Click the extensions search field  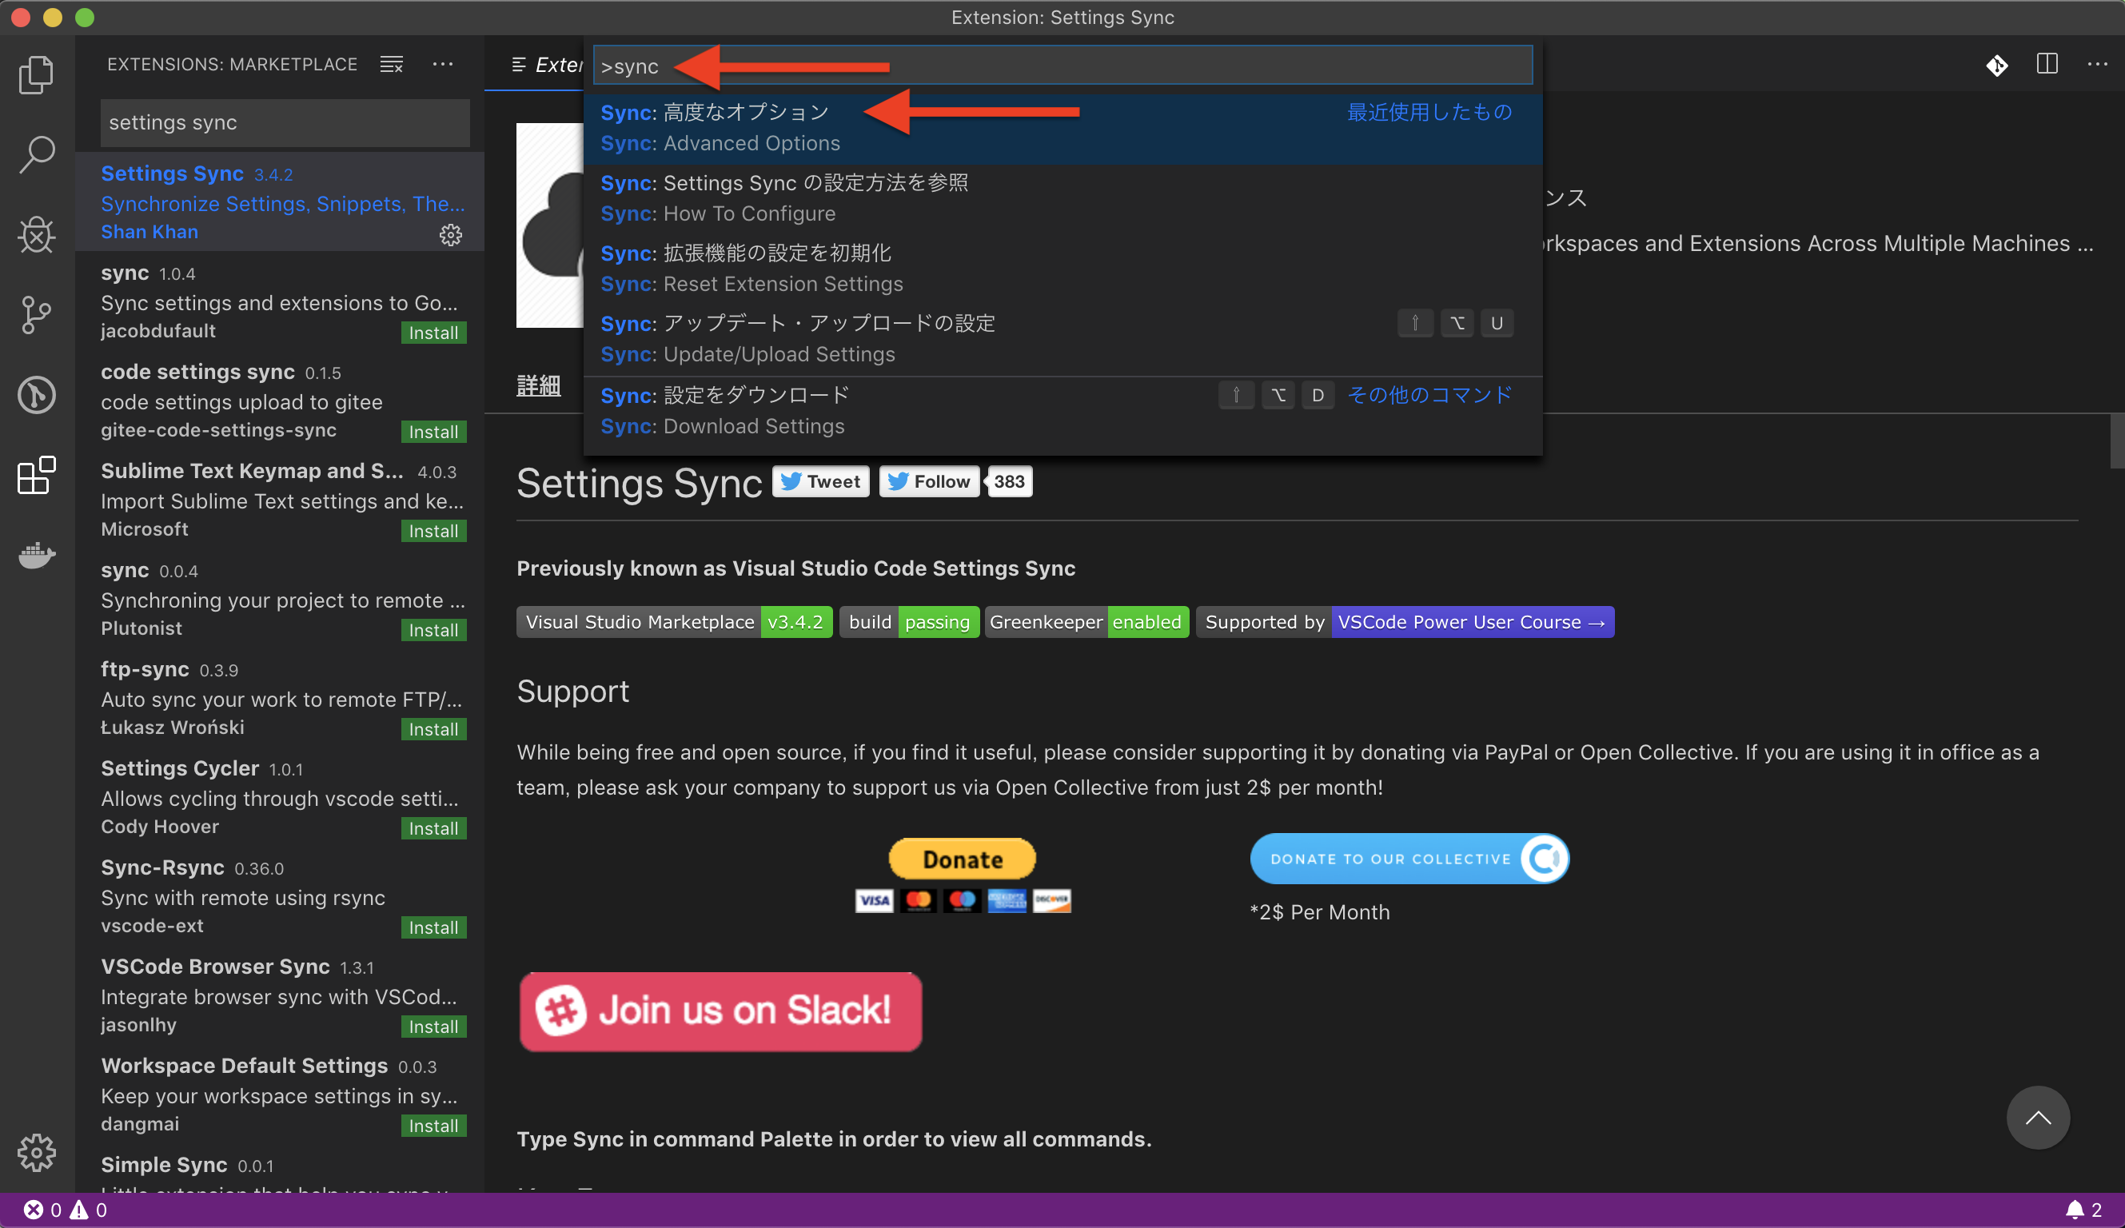pyautogui.click(x=285, y=122)
